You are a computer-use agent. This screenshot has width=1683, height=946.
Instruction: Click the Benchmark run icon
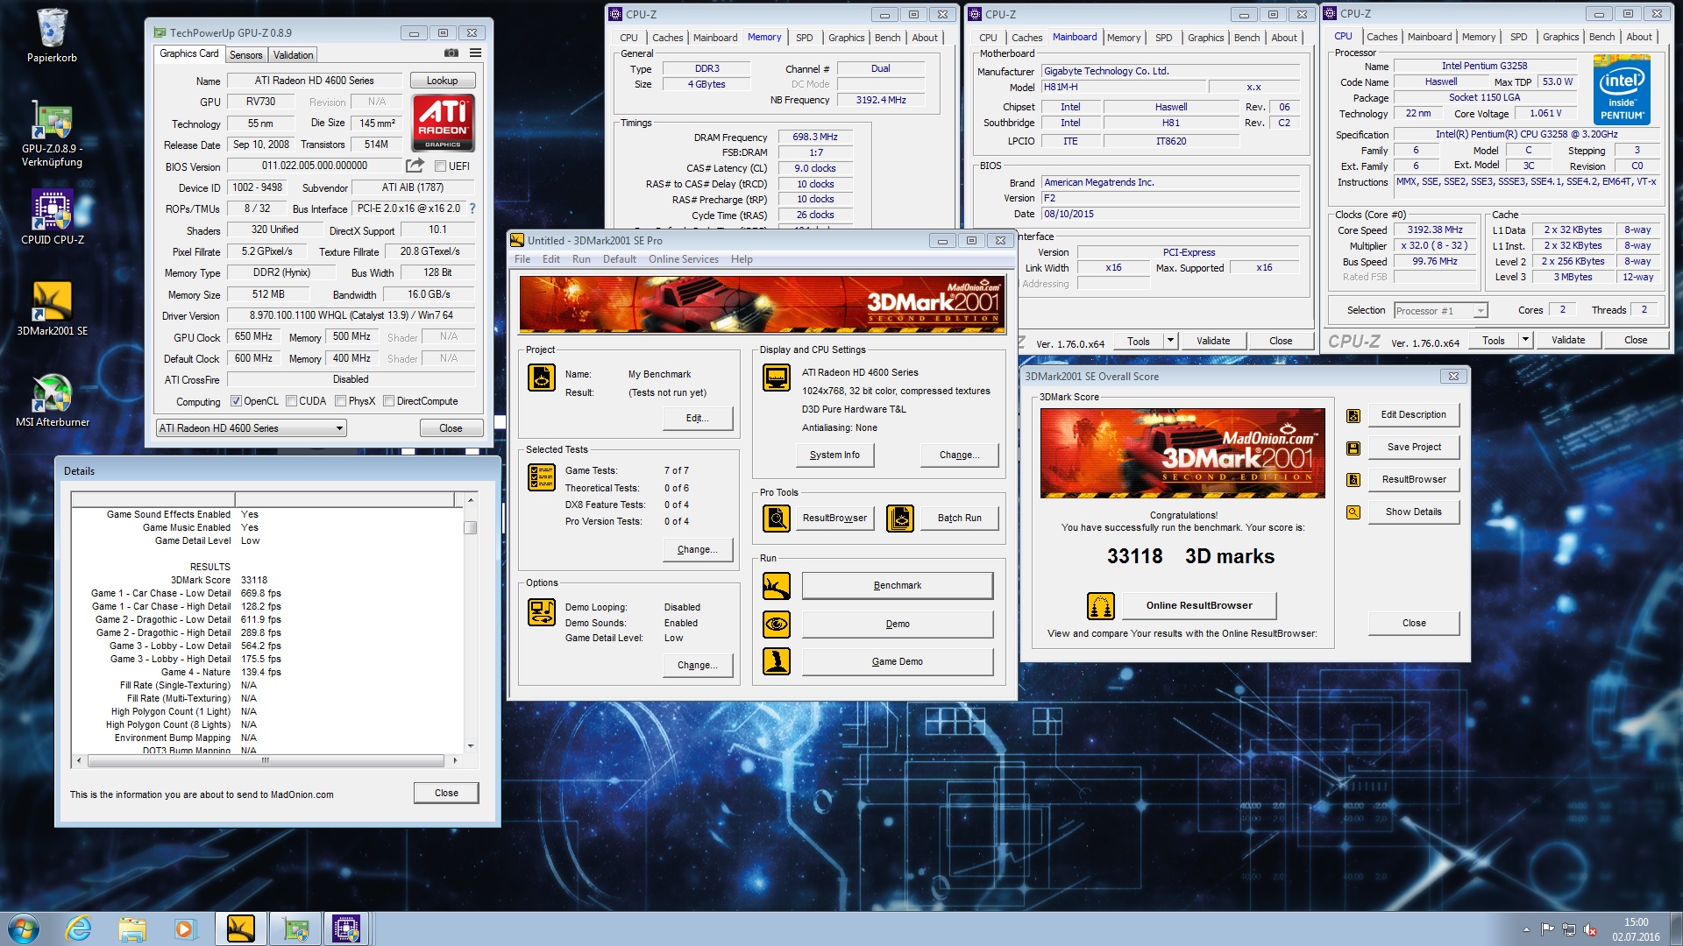point(777,586)
